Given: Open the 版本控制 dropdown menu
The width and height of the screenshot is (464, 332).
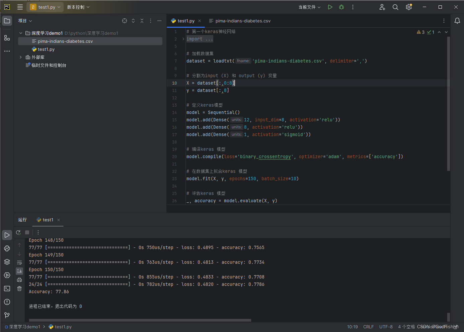Looking at the screenshot, I should tap(78, 7).
